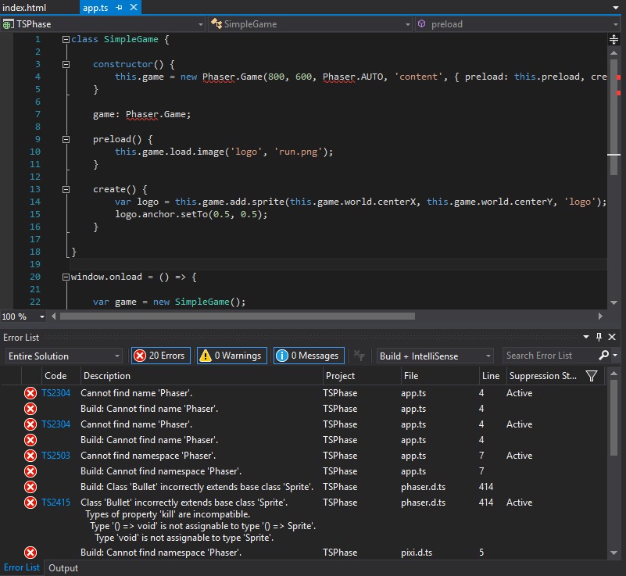Collapse the window.onload code block
The height and width of the screenshot is (576, 626).
click(x=66, y=277)
